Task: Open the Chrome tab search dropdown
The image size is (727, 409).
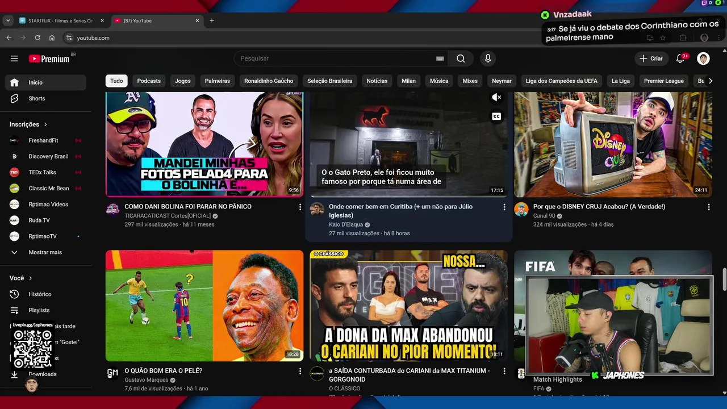Action: click(x=7, y=20)
